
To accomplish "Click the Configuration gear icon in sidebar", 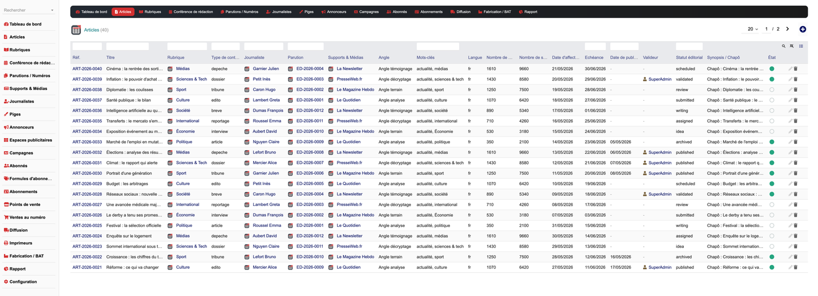I will pyautogui.click(x=6, y=282).
